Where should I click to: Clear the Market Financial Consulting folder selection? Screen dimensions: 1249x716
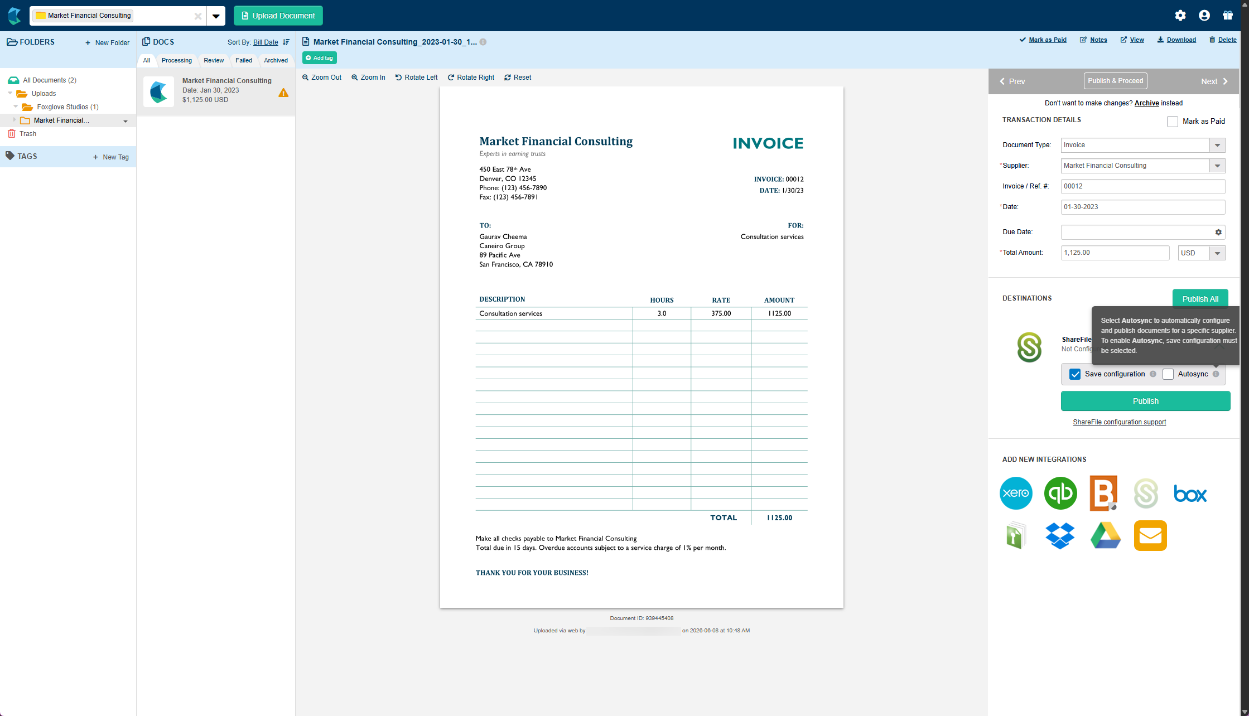(197, 16)
